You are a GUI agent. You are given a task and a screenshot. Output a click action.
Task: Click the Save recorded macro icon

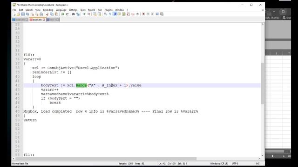[x=162, y=14]
